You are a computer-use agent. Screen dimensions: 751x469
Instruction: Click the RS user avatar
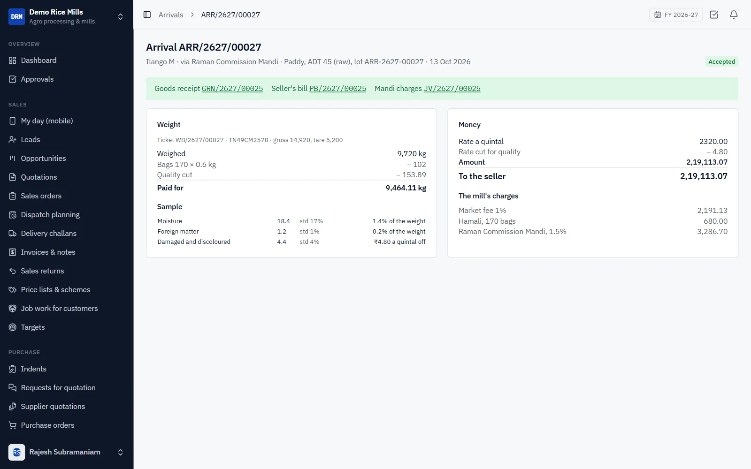(x=16, y=452)
